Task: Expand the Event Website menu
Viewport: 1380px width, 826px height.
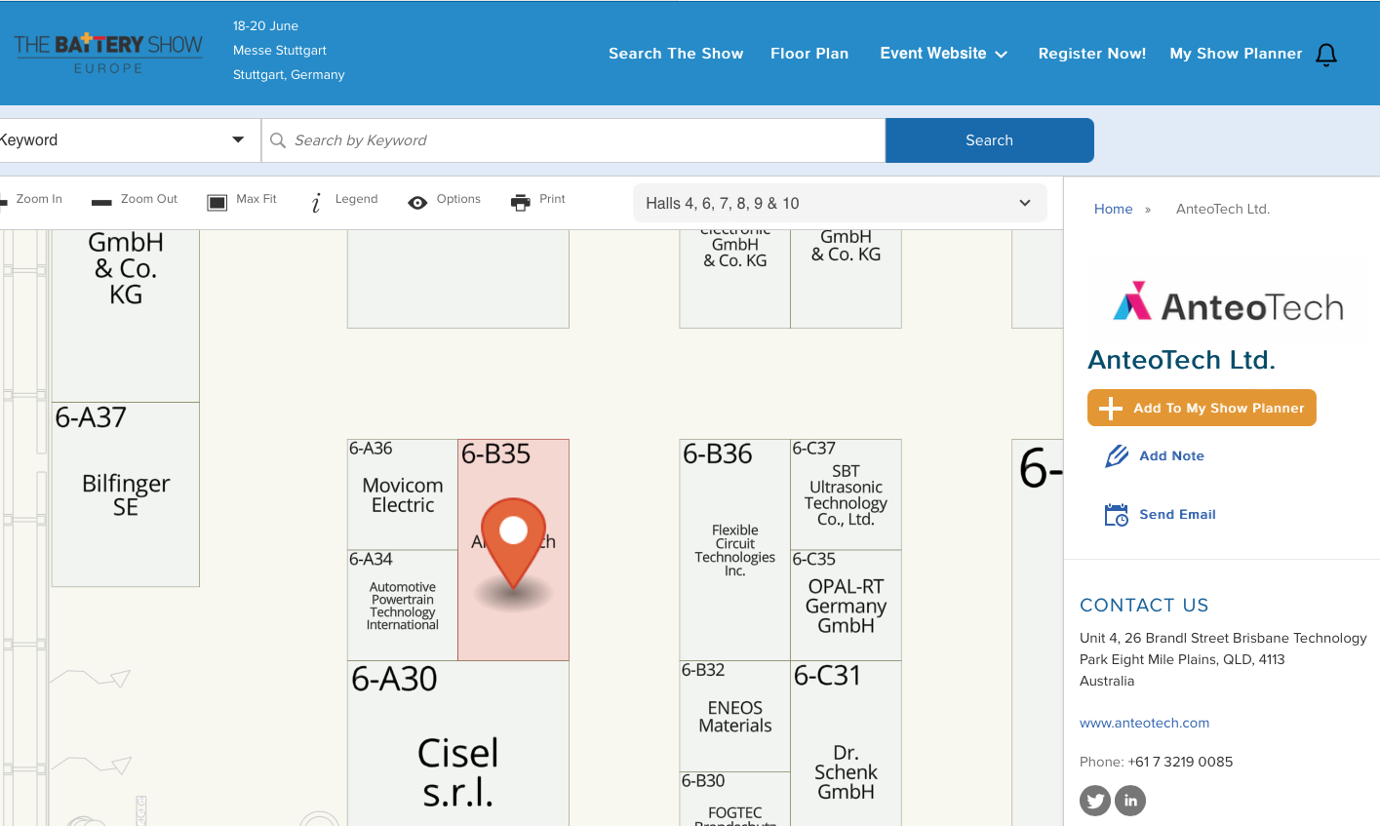Action: pos(943,54)
